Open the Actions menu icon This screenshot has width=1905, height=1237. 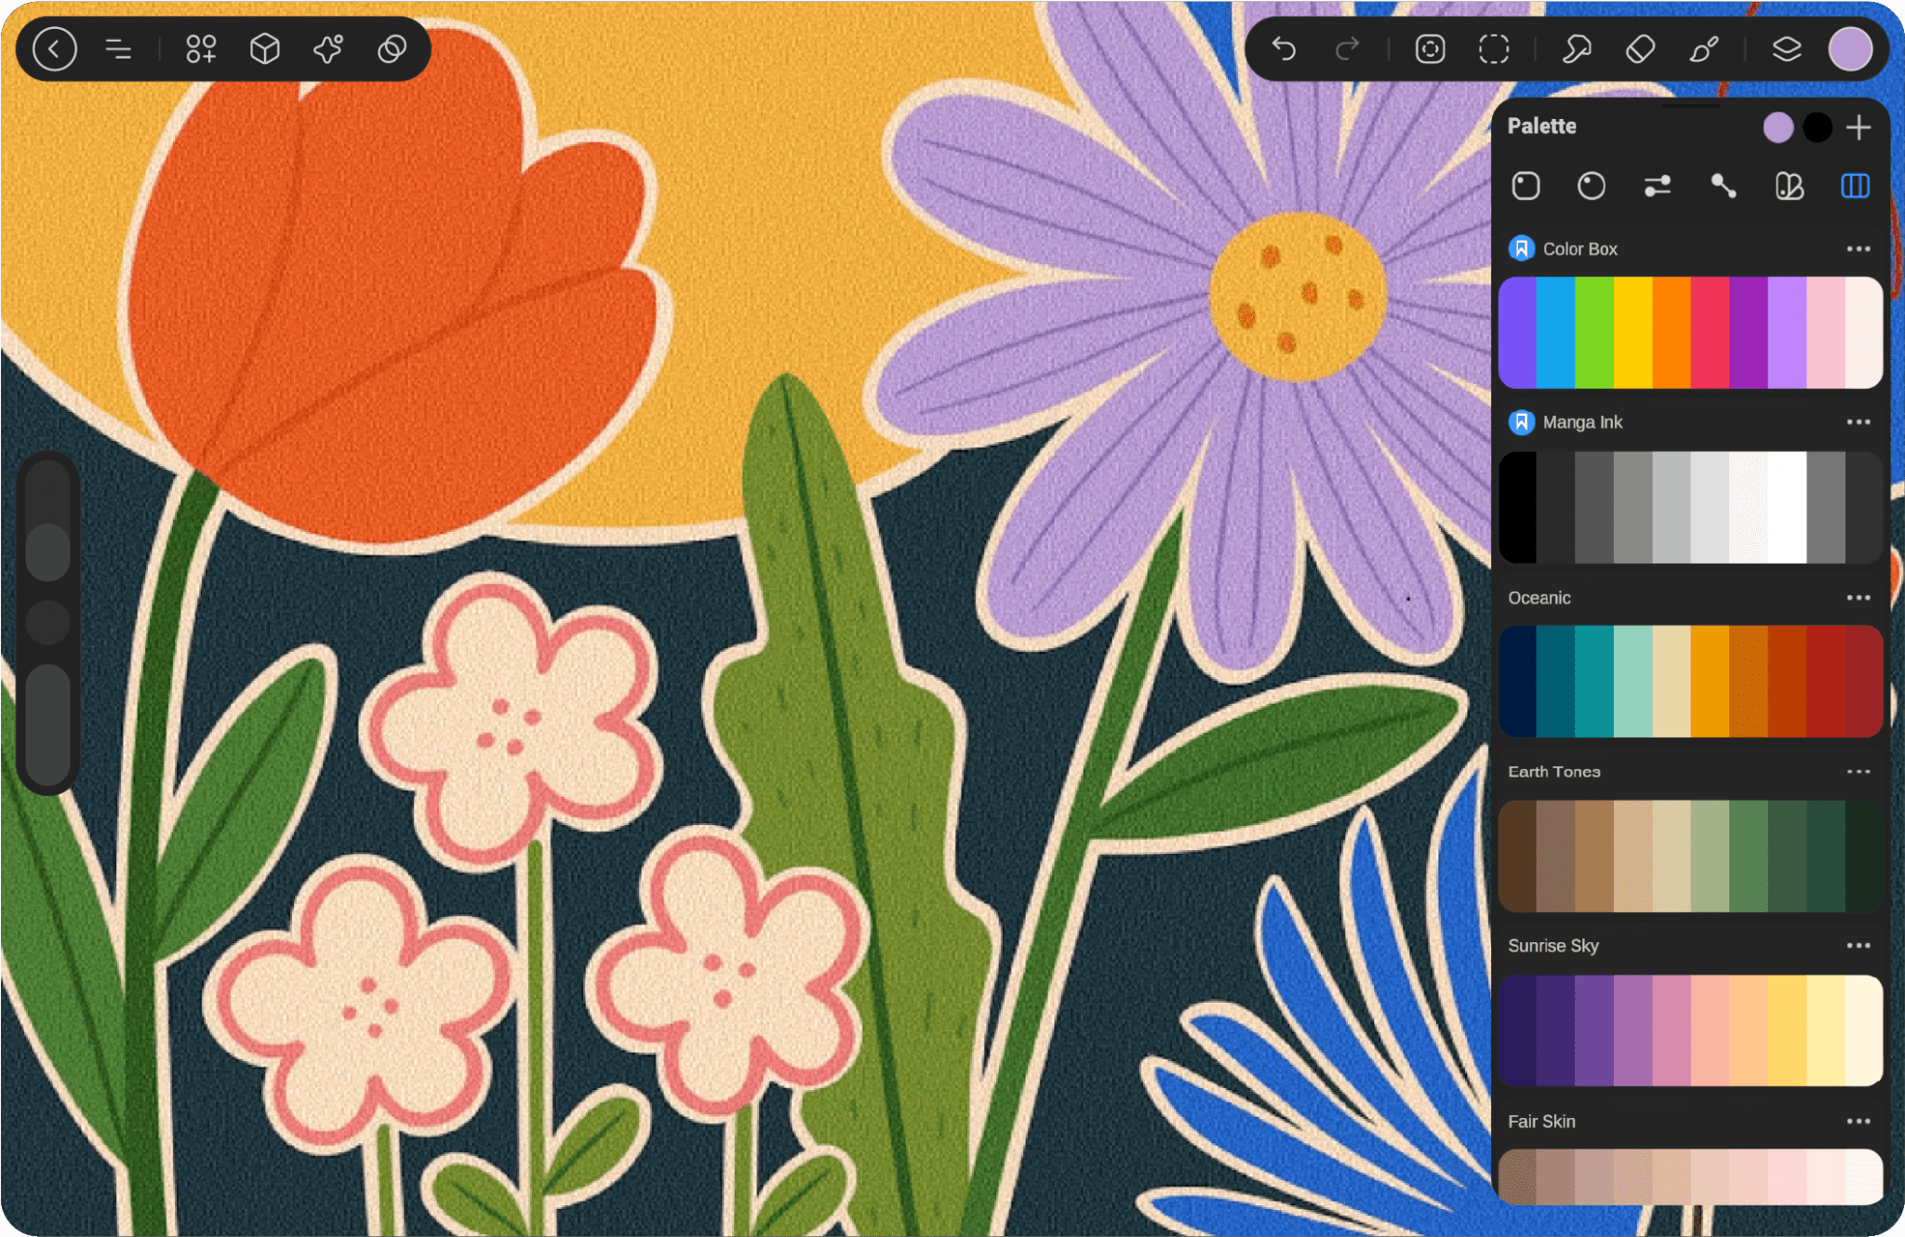click(121, 49)
